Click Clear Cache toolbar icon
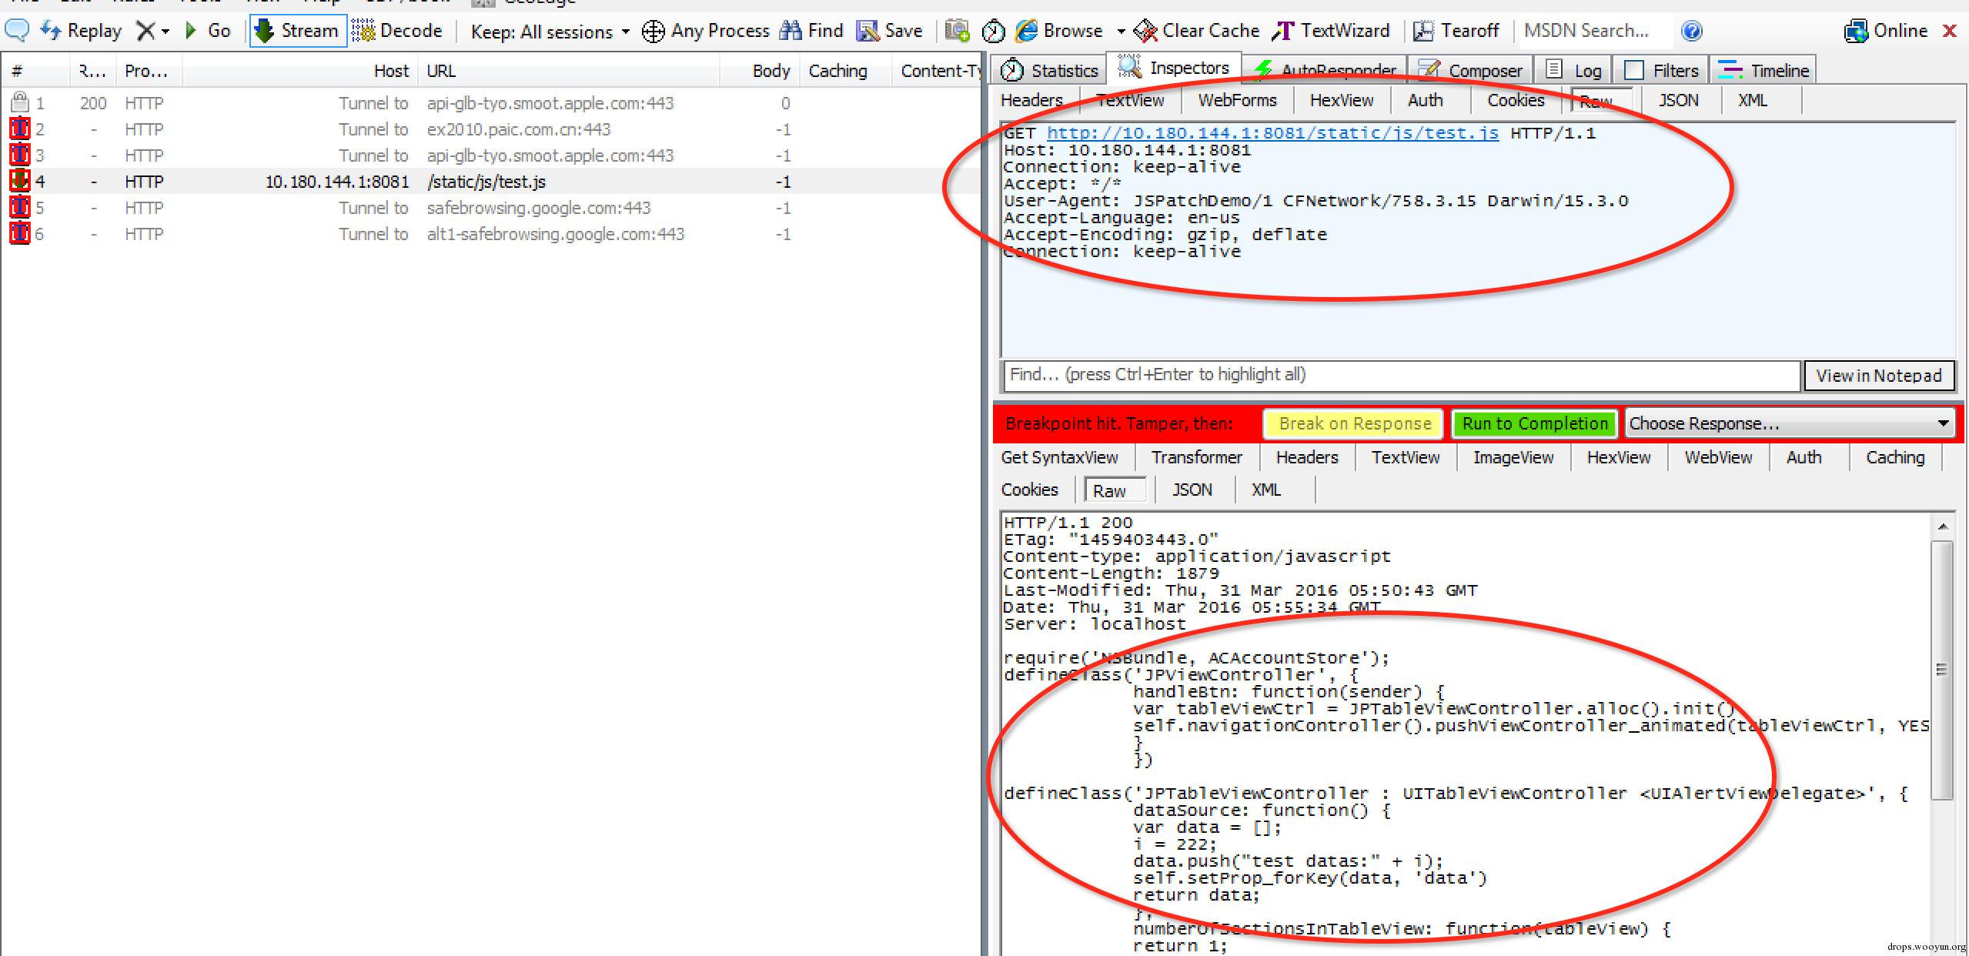 (1145, 31)
